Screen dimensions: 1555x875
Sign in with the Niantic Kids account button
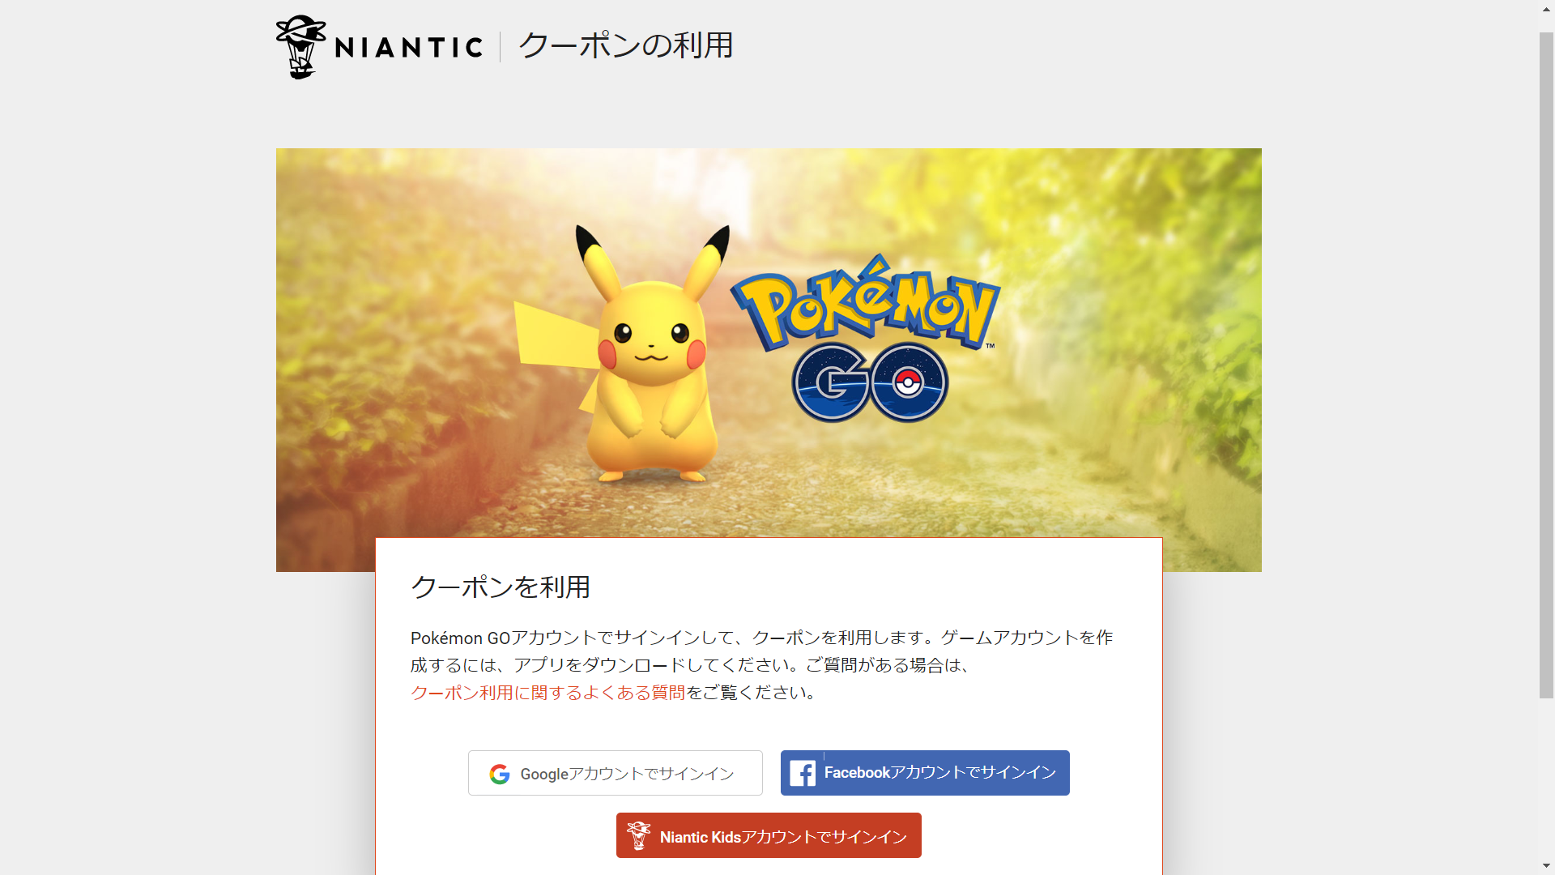coord(769,835)
